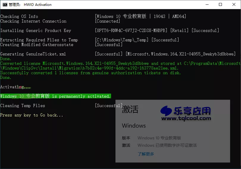
Task: Select 'Generating GenuineTicket.xml' line
Action: (x=33, y=54)
